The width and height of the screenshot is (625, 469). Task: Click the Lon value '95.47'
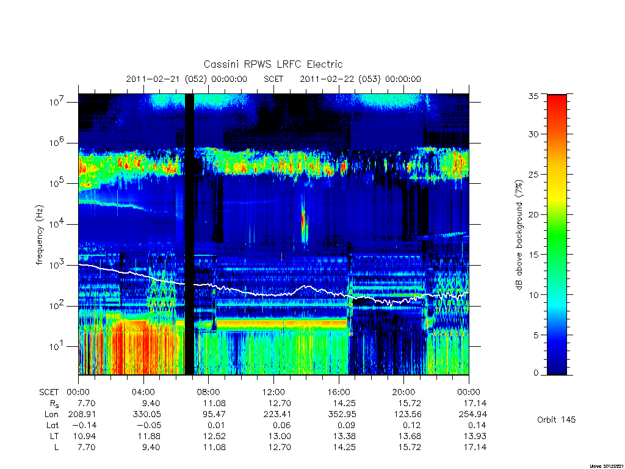pyautogui.click(x=214, y=415)
